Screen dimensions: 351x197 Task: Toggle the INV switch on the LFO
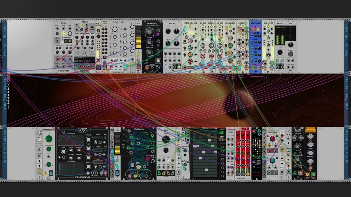pyautogui.click(x=164, y=160)
